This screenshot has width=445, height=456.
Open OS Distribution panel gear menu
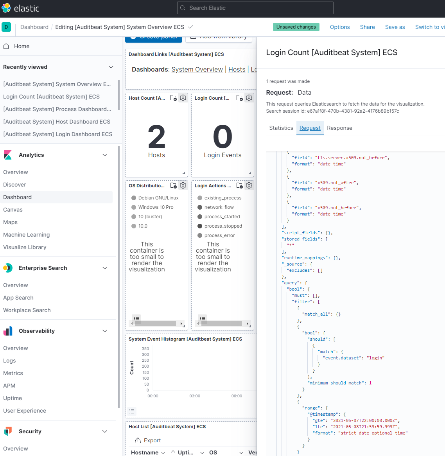pyautogui.click(x=183, y=185)
